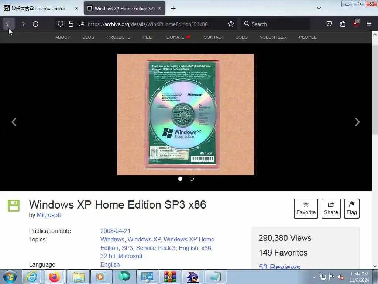Open the Windows XP topic link
The image size is (378, 284).
point(144,239)
